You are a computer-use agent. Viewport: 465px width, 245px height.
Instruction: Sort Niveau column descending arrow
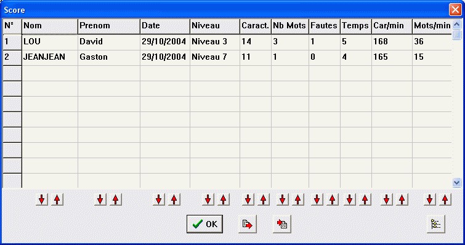(208, 199)
